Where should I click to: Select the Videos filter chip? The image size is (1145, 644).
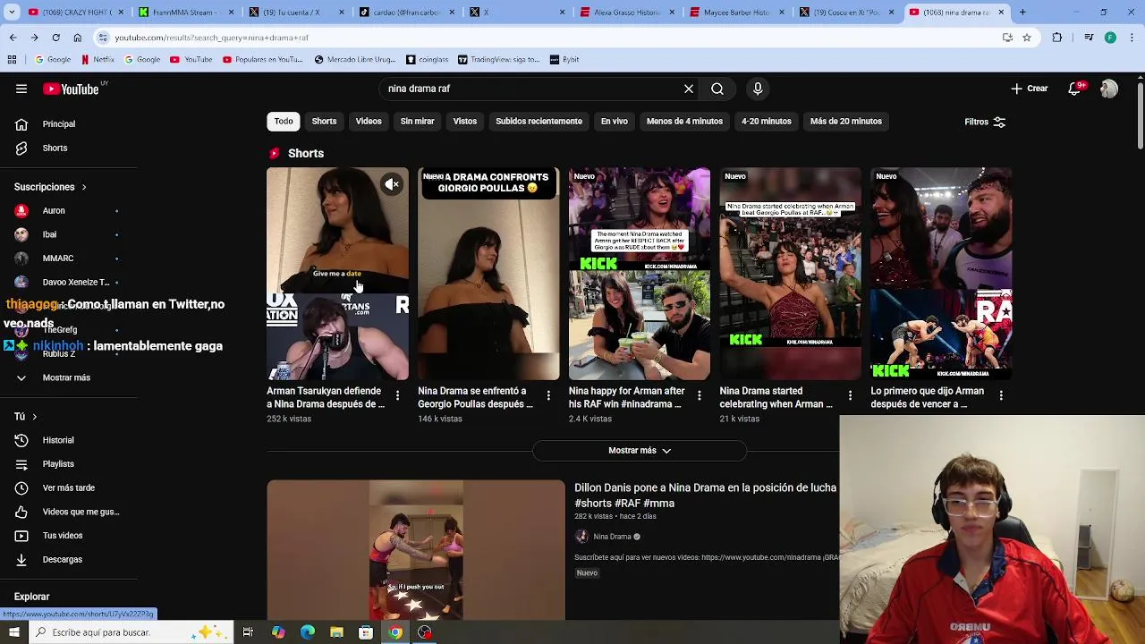pyautogui.click(x=369, y=121)
